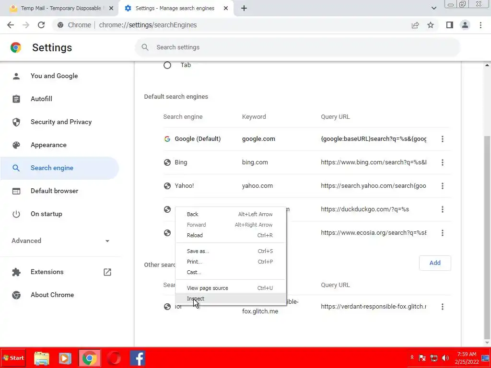Open Chrome's three-dot main menu
The image size is (491, 368).
click(480, 25)
